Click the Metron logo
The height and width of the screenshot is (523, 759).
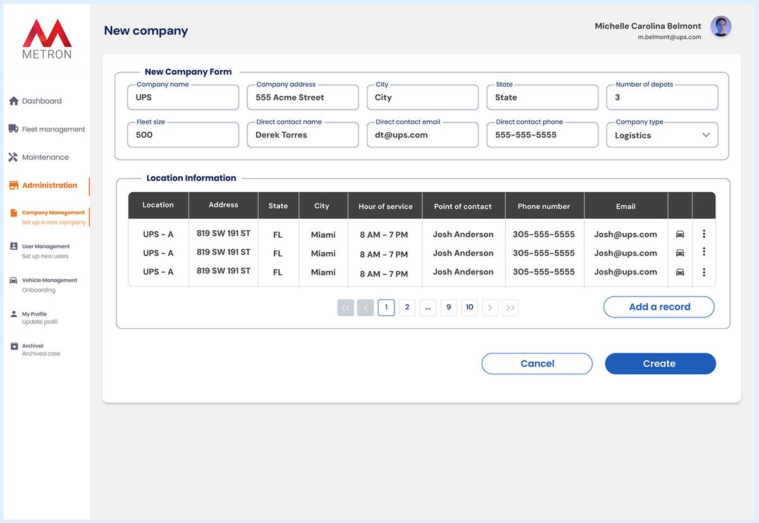tap(47, 39)
